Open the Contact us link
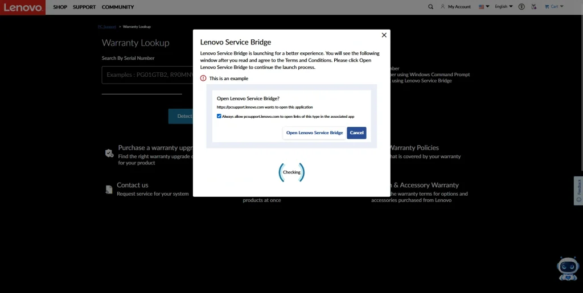 pyautogui.click(x=132, y=185)
